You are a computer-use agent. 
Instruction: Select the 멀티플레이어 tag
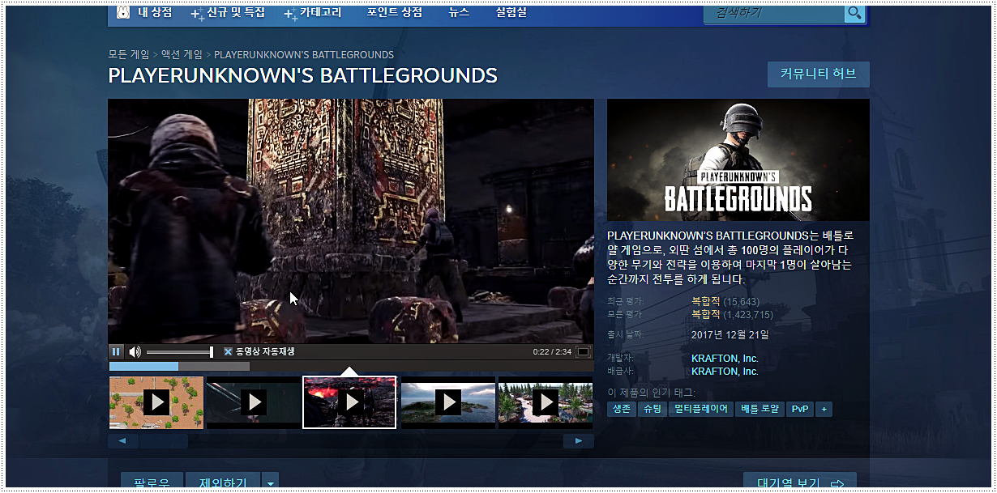coord(701,410)
